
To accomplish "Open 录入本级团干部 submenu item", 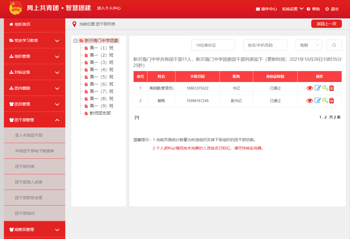I will (x=29, y=135).
